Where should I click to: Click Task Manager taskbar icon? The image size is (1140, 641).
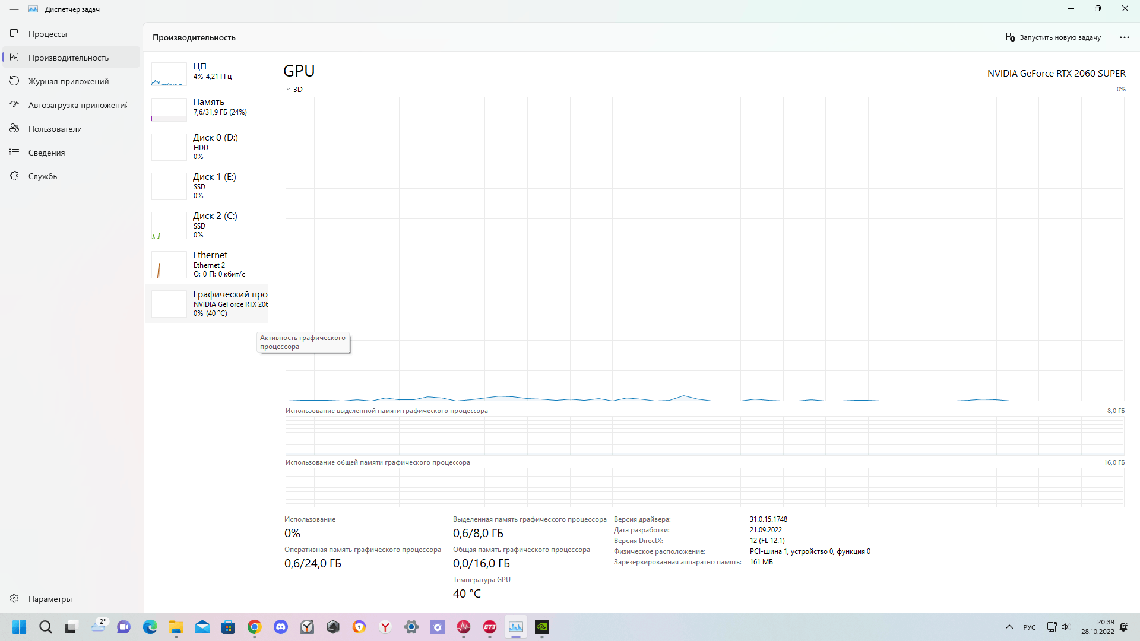[x=516, y=627]
